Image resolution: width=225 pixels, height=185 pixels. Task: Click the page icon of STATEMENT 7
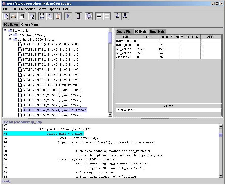pyautogui.click(x=20, y=75)
